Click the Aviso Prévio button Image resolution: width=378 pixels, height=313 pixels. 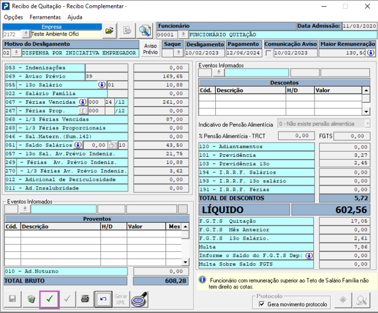coord(150,49)
